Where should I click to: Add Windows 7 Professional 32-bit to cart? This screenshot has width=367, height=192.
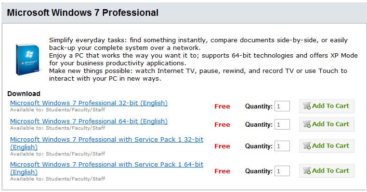330,106
